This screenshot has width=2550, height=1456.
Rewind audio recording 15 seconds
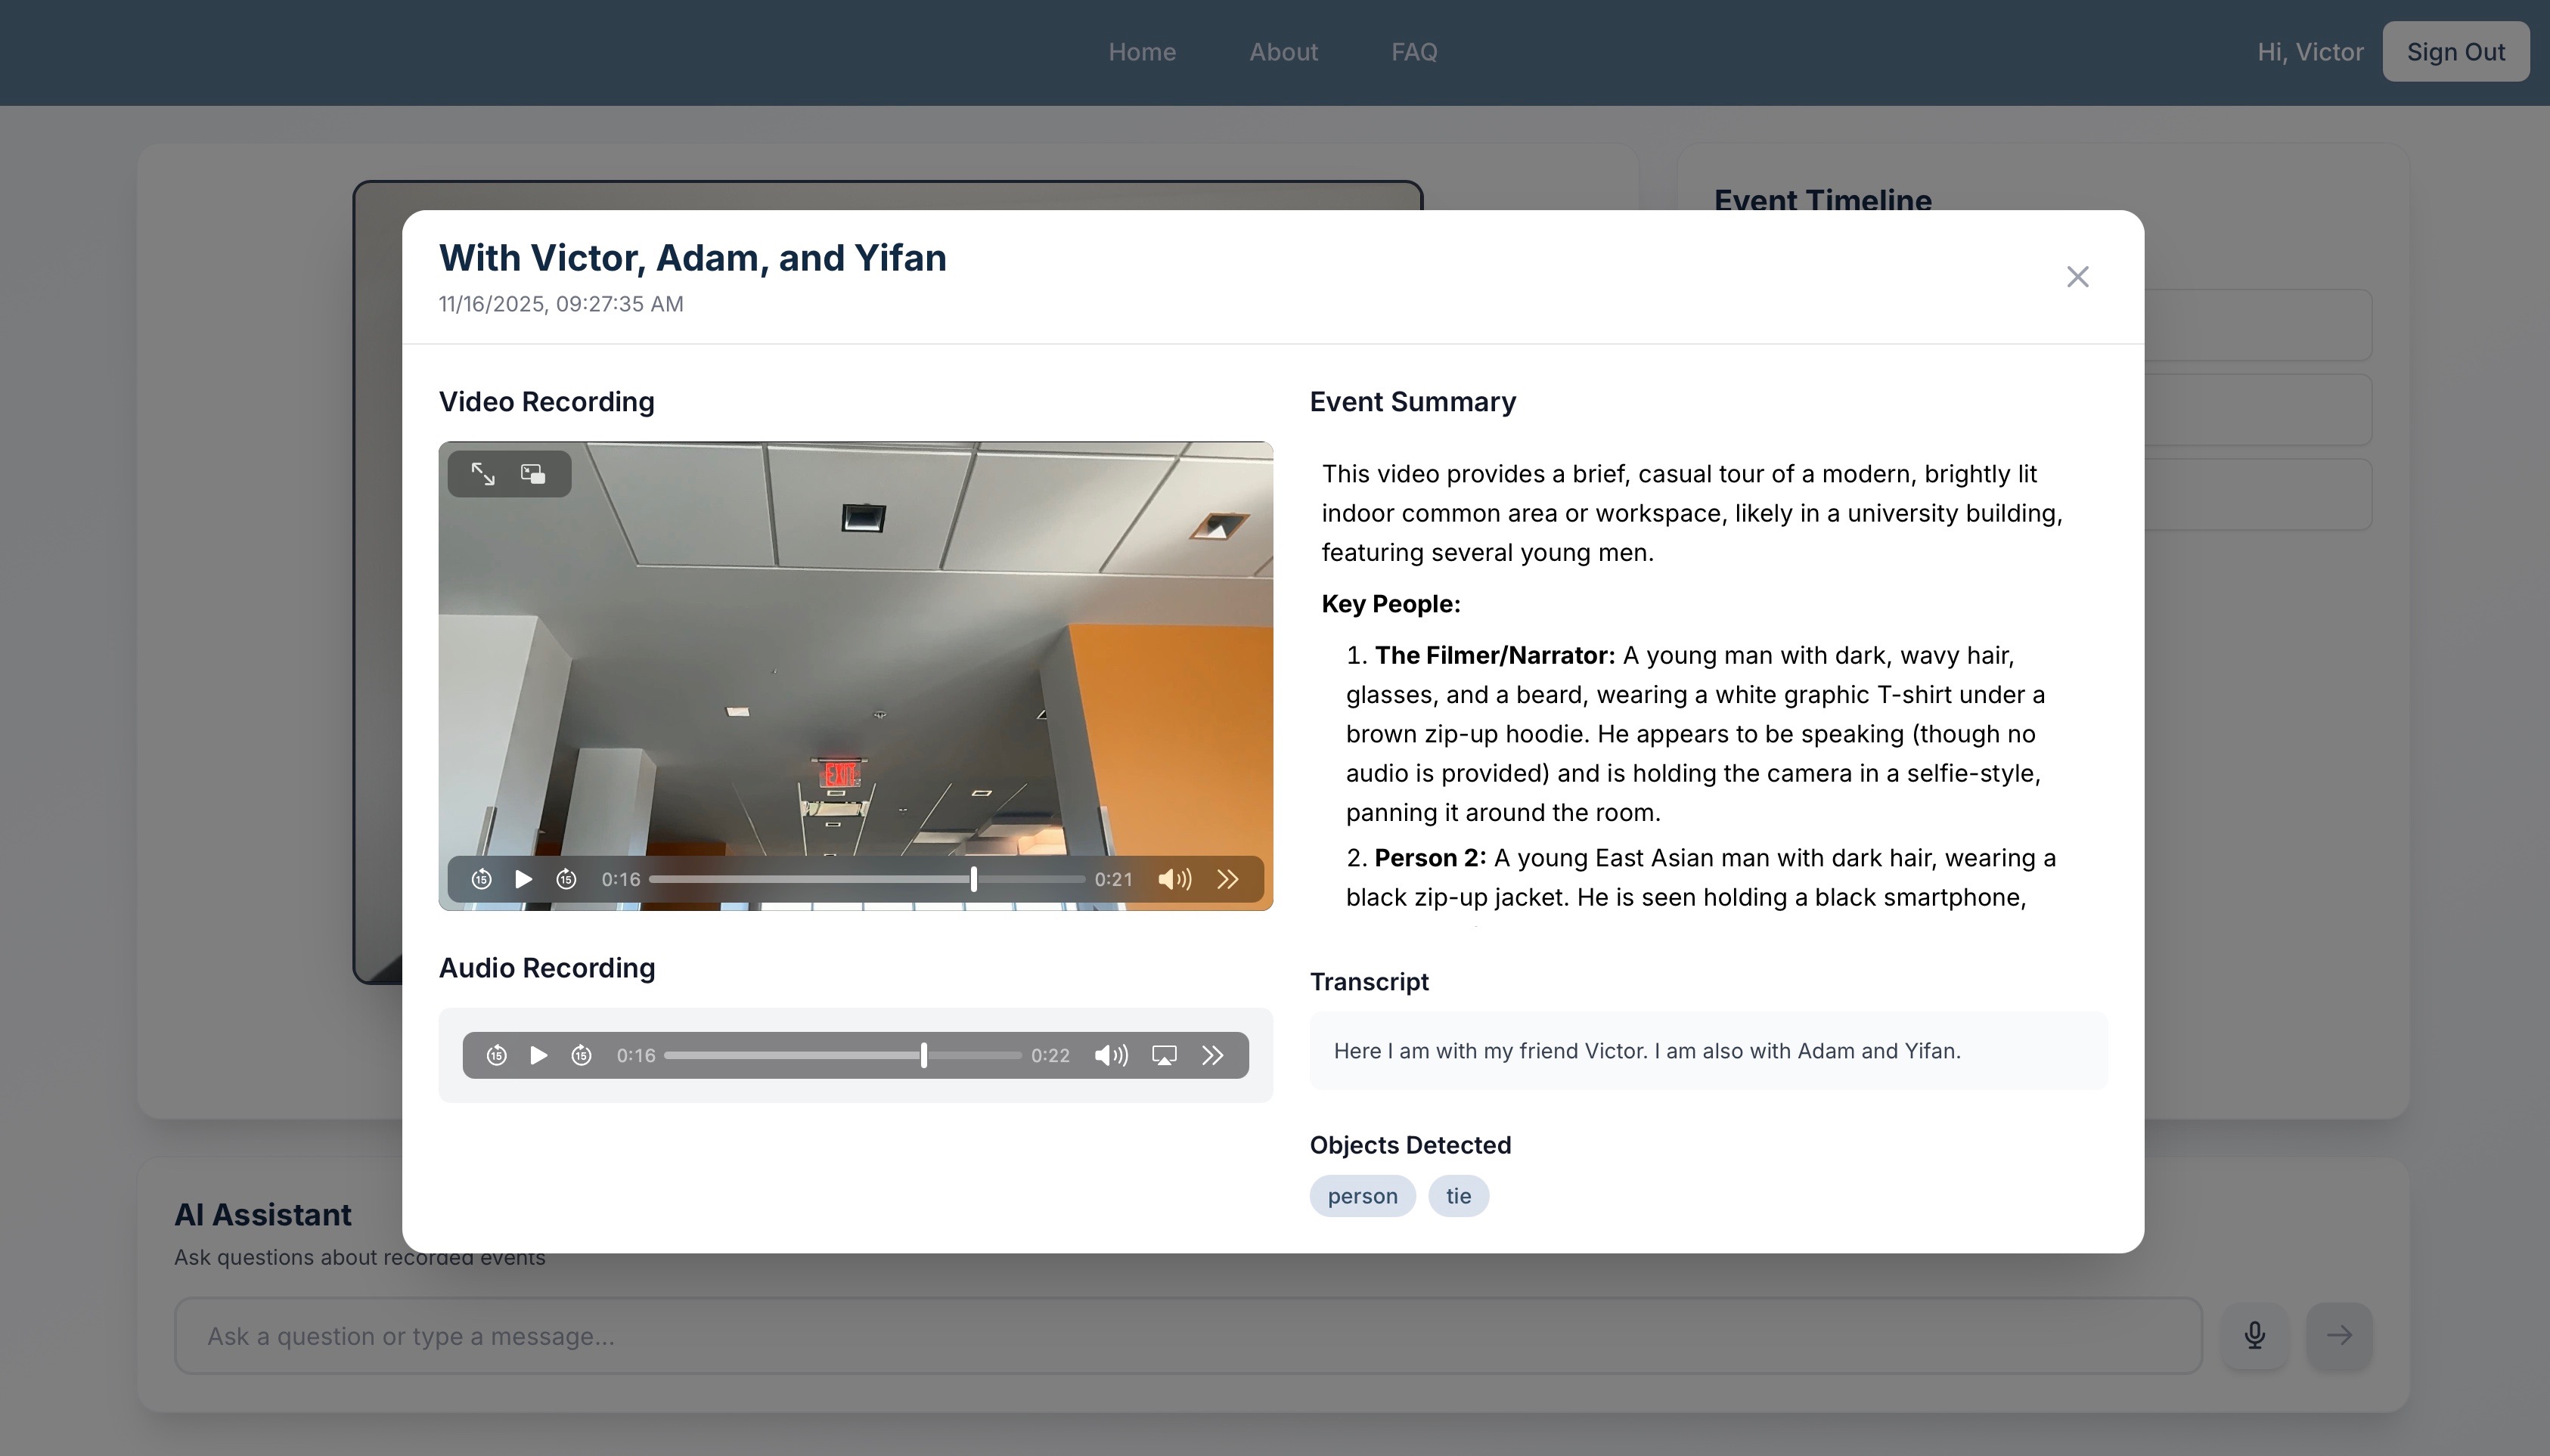point(496,1055)
